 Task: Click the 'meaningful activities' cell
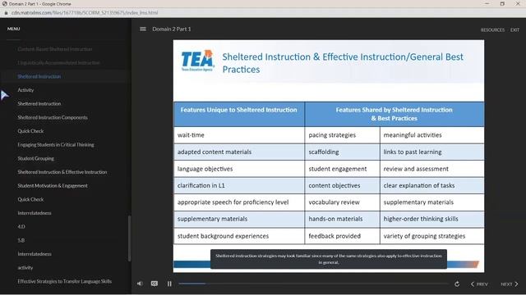(432, 135)
